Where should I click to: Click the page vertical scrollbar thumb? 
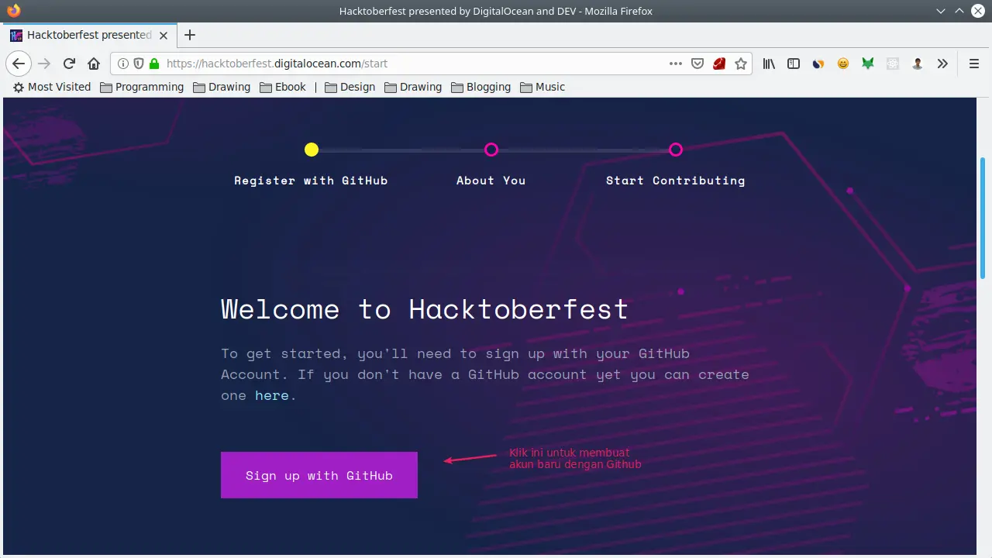983,217
